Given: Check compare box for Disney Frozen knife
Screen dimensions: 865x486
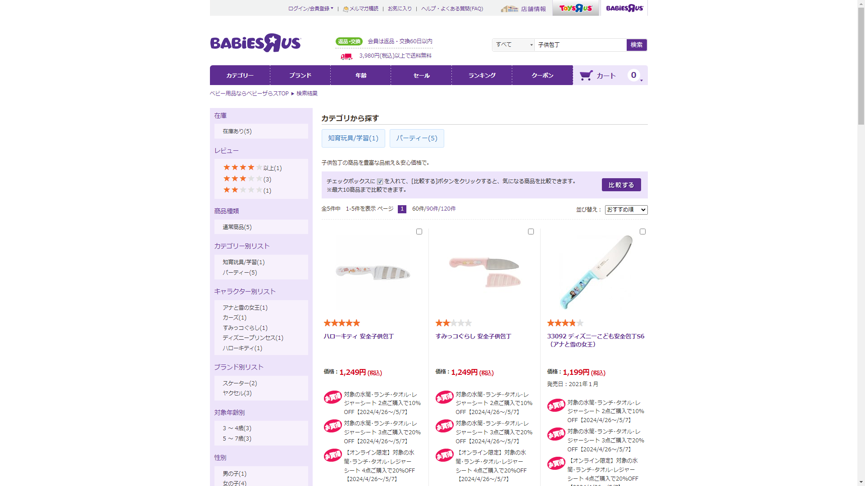Looking at the screenshot, I should click(x=642, y=232).
